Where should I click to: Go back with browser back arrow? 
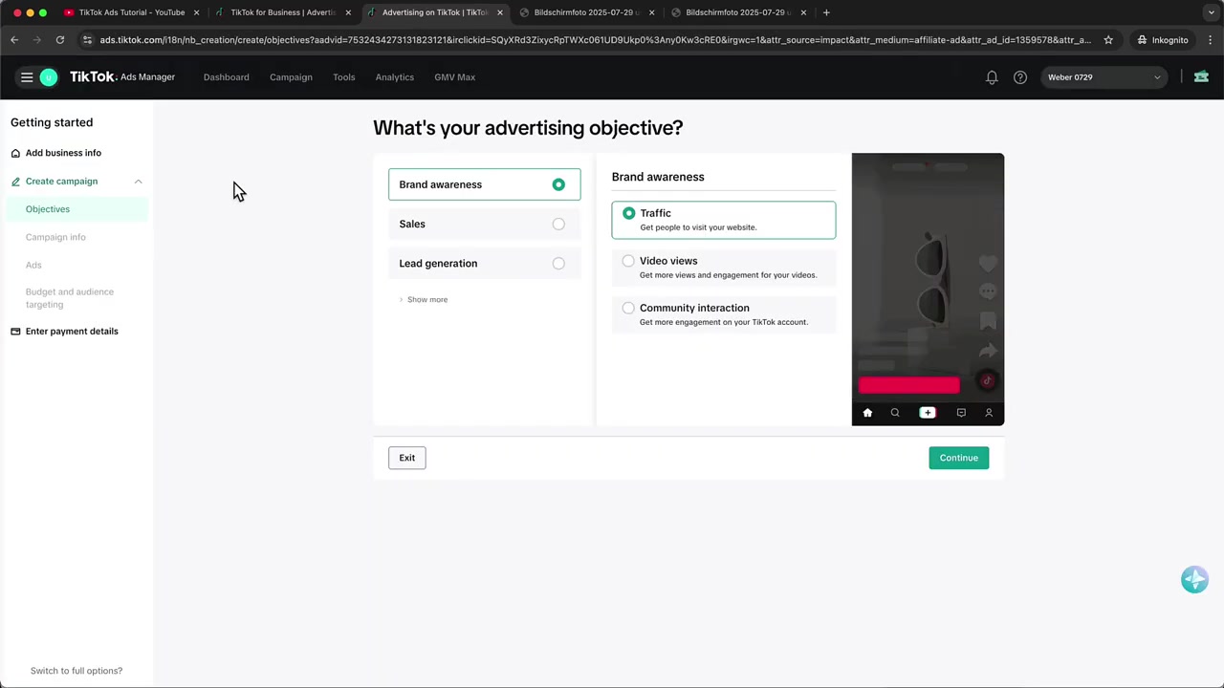pos(14,40)
